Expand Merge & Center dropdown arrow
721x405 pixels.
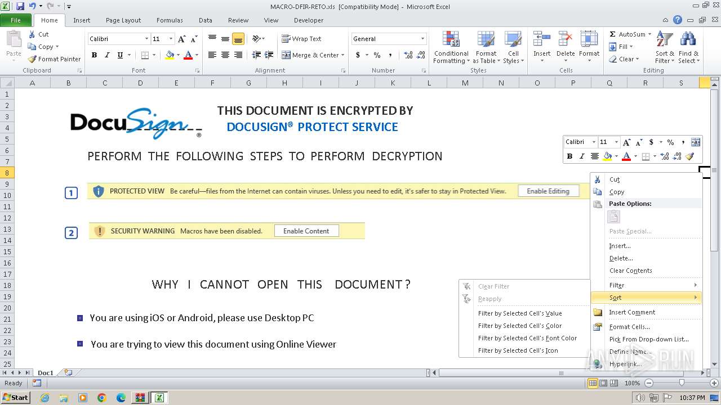coord(343,55)
